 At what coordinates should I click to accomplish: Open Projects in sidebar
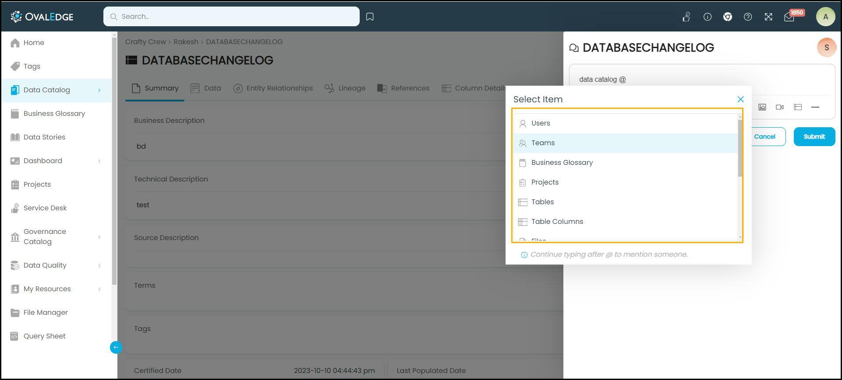(x=56, y=184)
